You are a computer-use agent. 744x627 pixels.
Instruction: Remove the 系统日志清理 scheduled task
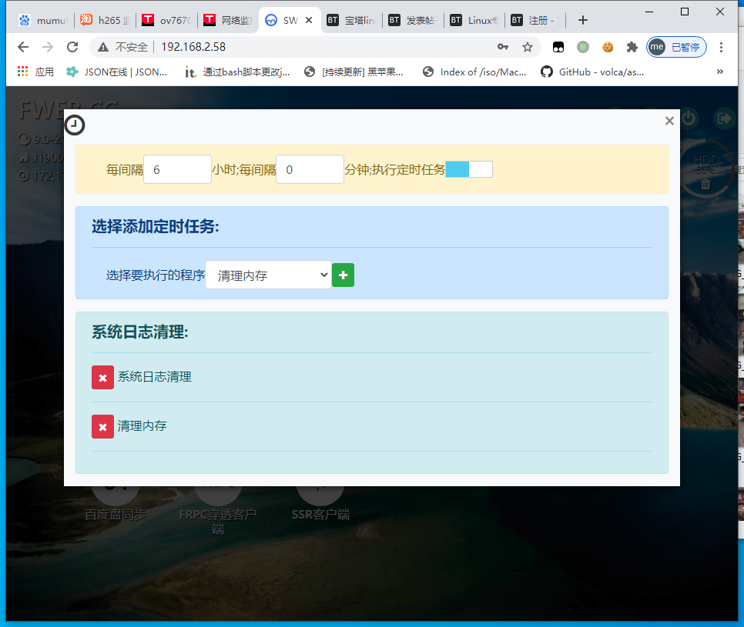point(102,377)
